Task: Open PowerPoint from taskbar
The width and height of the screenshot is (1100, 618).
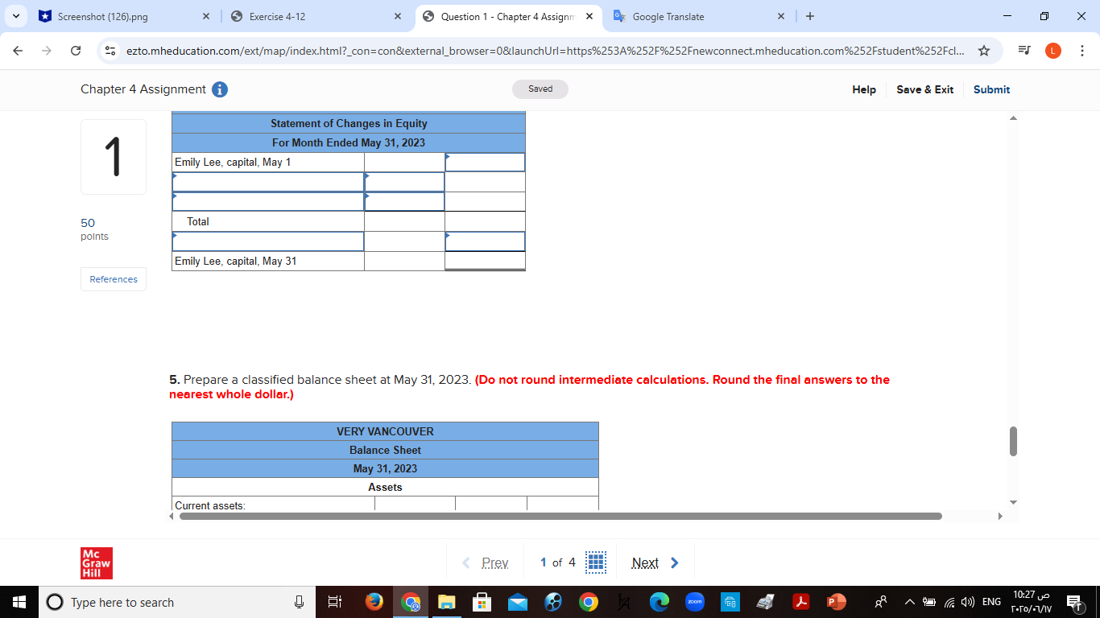Action: pyautogui.click(x=837, y=602)
